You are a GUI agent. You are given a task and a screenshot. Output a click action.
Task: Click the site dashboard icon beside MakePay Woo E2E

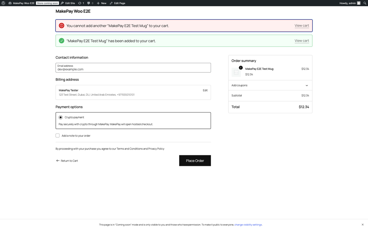pyautogui.click(x=10, y=3)
